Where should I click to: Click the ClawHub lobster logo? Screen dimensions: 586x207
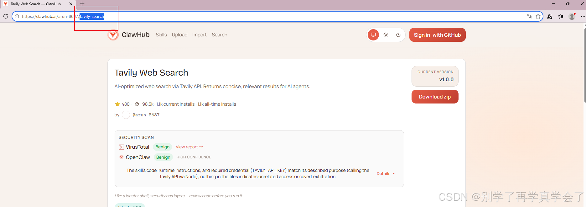pos(113,35)
